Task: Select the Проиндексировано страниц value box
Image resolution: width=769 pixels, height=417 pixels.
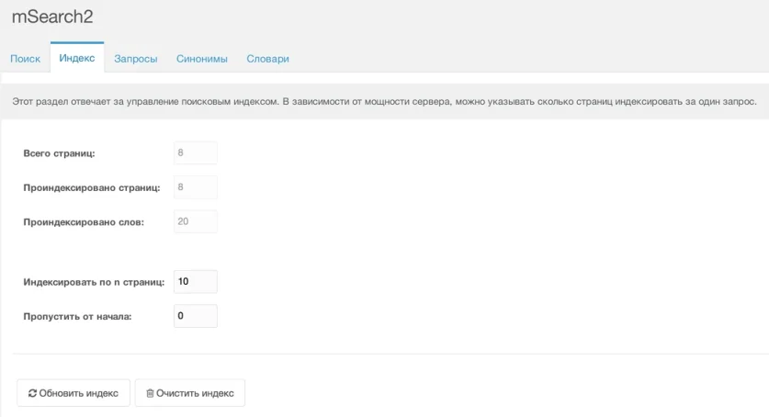Action: click(195, 187)
